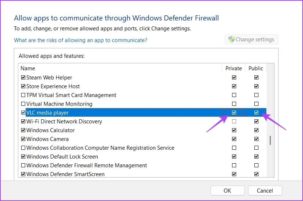Viewport: 303px width, 201px height.
Task: Click the Private column header
Action: [x=234, y=68]
